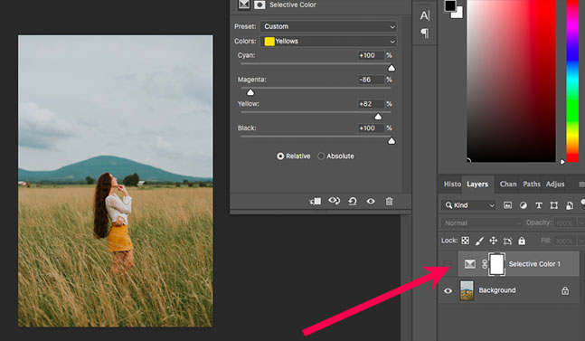585x341 pixels.
Task: Click the layer mask icon in Properties header
Action: (x=259, y=5)
